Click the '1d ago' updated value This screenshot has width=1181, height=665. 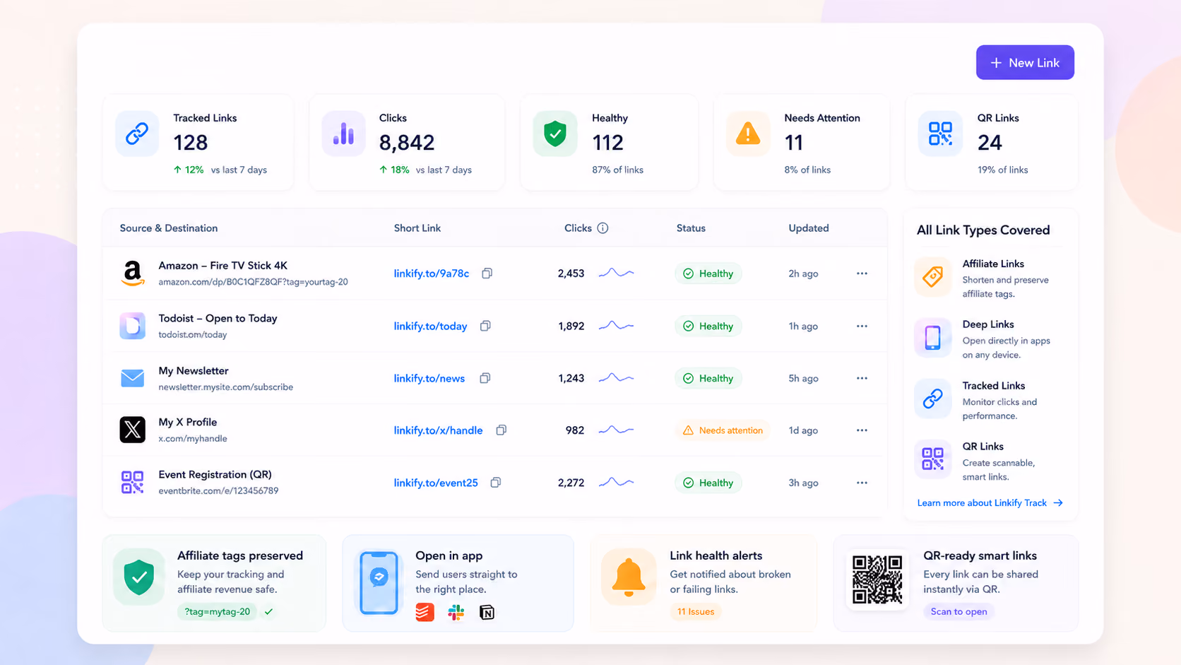click(803, 430)
